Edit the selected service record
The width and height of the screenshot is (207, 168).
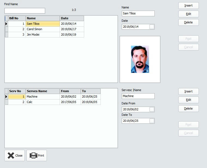pyautogui.click(x=188, y=100)
